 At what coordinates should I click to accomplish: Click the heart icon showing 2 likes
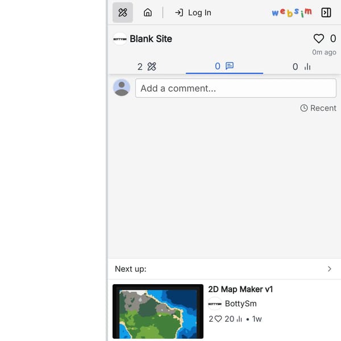point(218,319)
